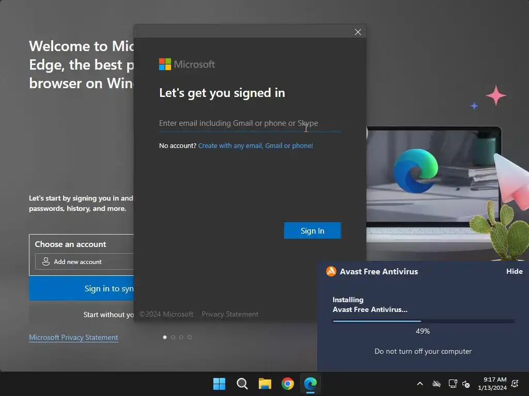The height and width of the screenshot is (396, 529).
Task: Click the Sign in to sync button
Action: click(82, 289)
